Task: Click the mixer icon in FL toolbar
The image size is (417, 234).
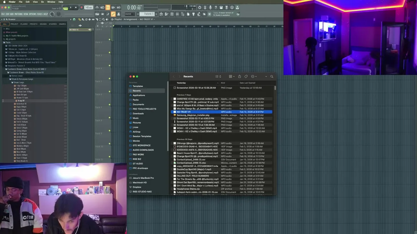Action: [x=177, y=14]
